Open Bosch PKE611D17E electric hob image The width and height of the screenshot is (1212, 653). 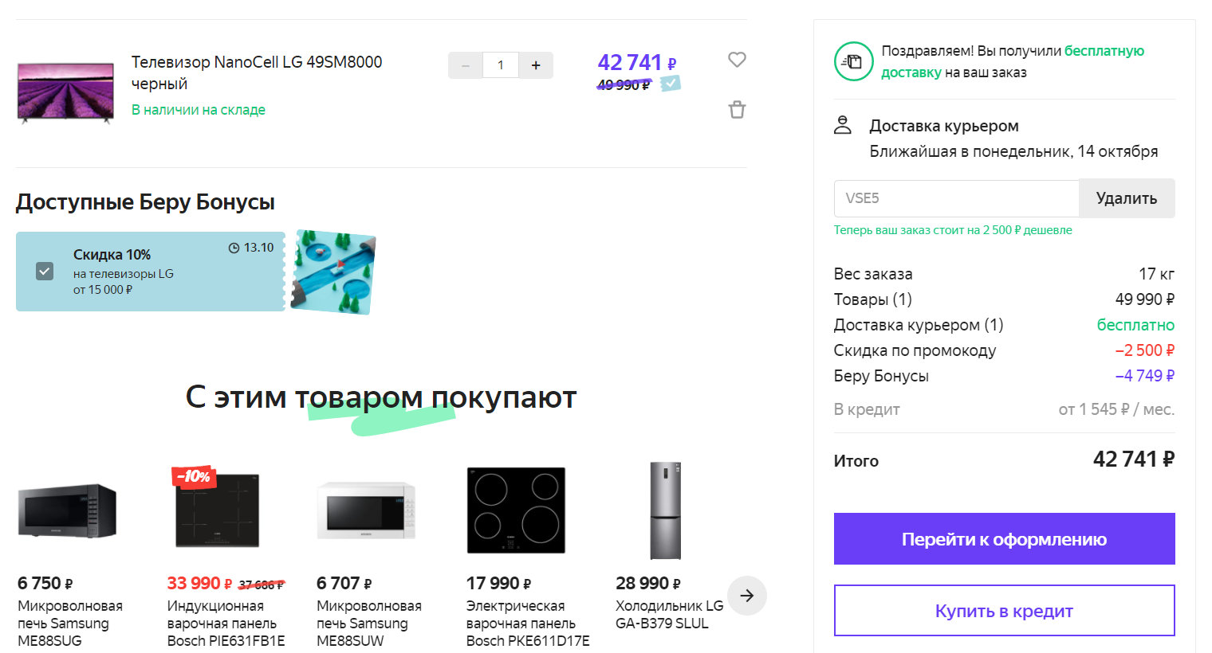516,510
